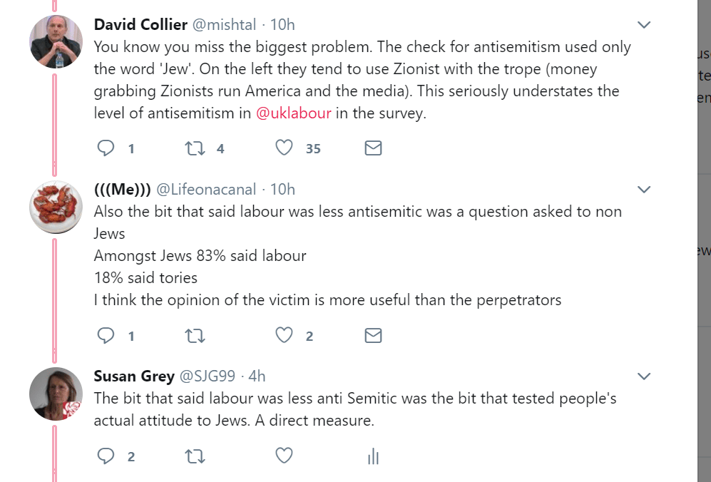Screen dimensions: 711x482
Task: Open David Collier's profile name link
Action: pyautogui.click(x=140, y=25)
